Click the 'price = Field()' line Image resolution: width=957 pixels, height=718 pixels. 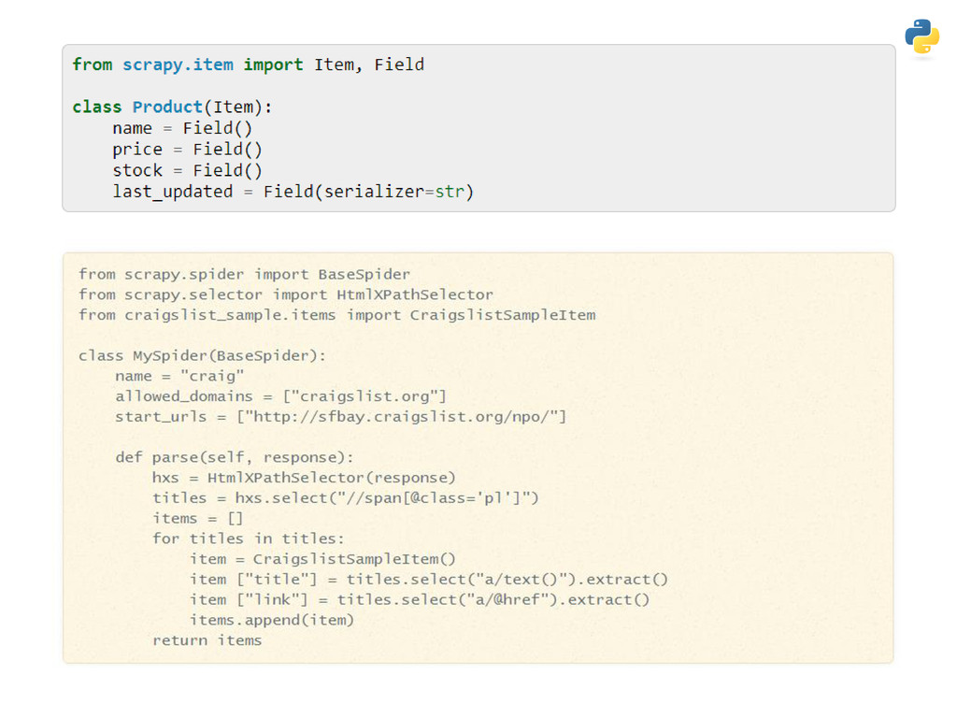(187, 150)
